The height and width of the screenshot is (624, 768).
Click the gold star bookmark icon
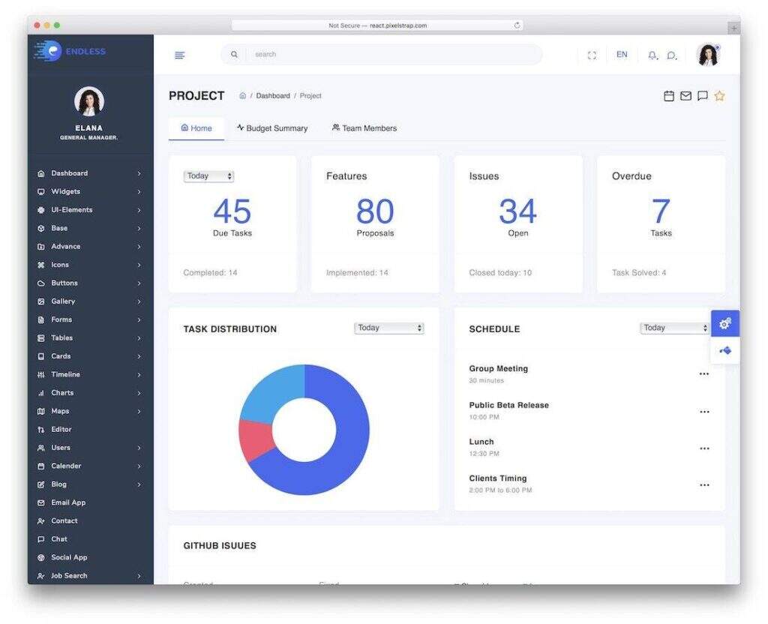(719, 96)
